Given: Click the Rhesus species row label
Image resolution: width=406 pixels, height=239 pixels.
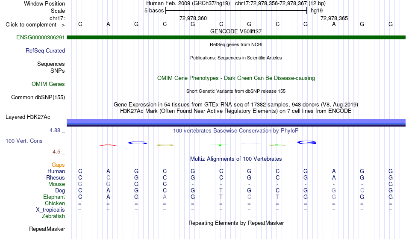Looking at the screenshot, I should click(x=56, y=178).
